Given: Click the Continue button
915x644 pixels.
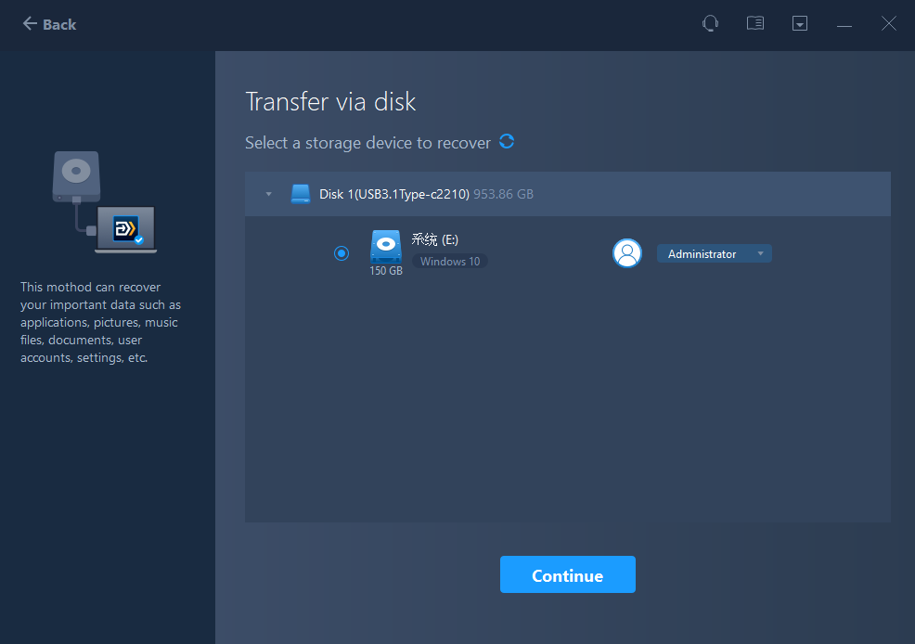Looking at the screenshot, I should [568, 574].
